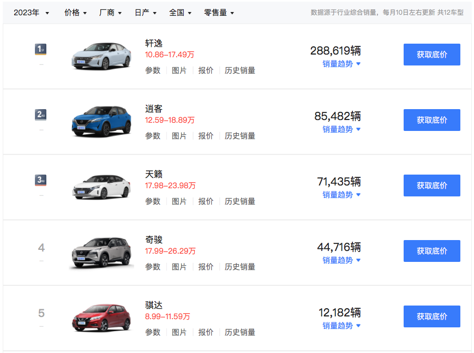Open the 零售量 sales type dropdown
Viewport: 474px width, 353px height.
[219, 13]
